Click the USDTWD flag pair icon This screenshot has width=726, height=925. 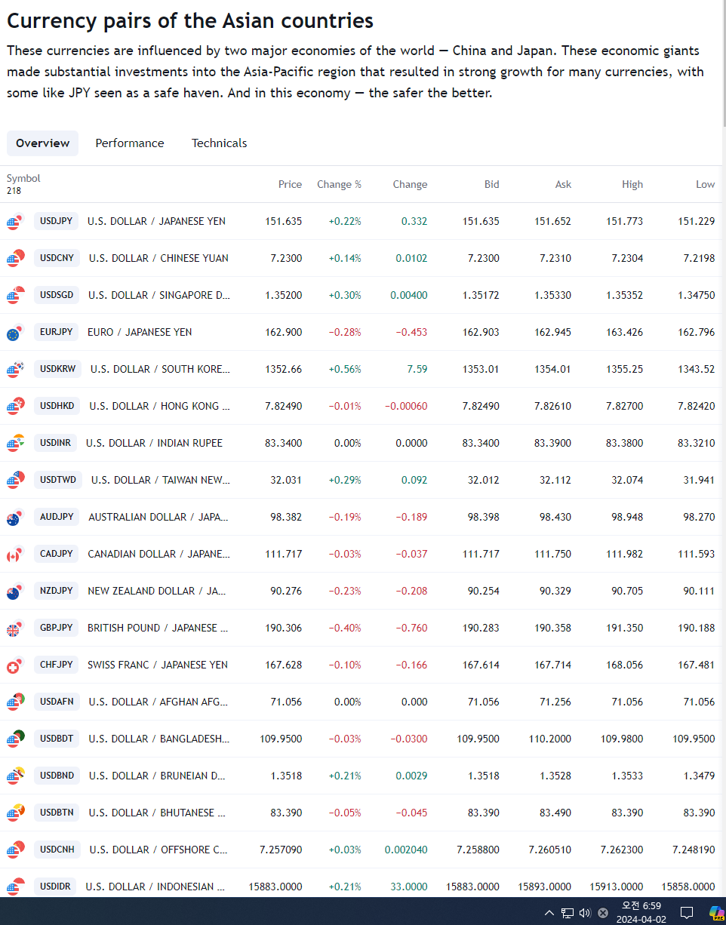coord(15,481)
